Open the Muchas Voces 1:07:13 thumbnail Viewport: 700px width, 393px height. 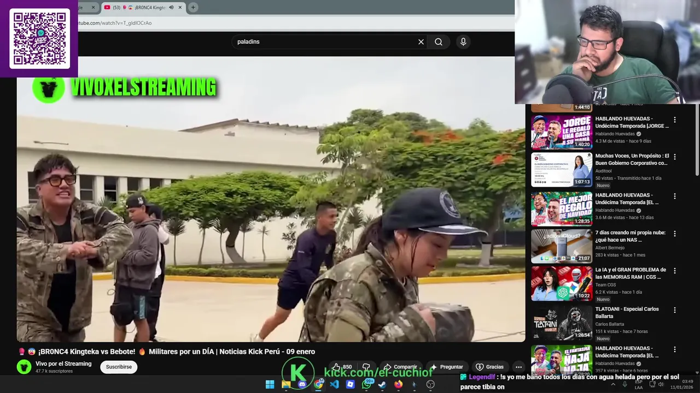point(562,169)
